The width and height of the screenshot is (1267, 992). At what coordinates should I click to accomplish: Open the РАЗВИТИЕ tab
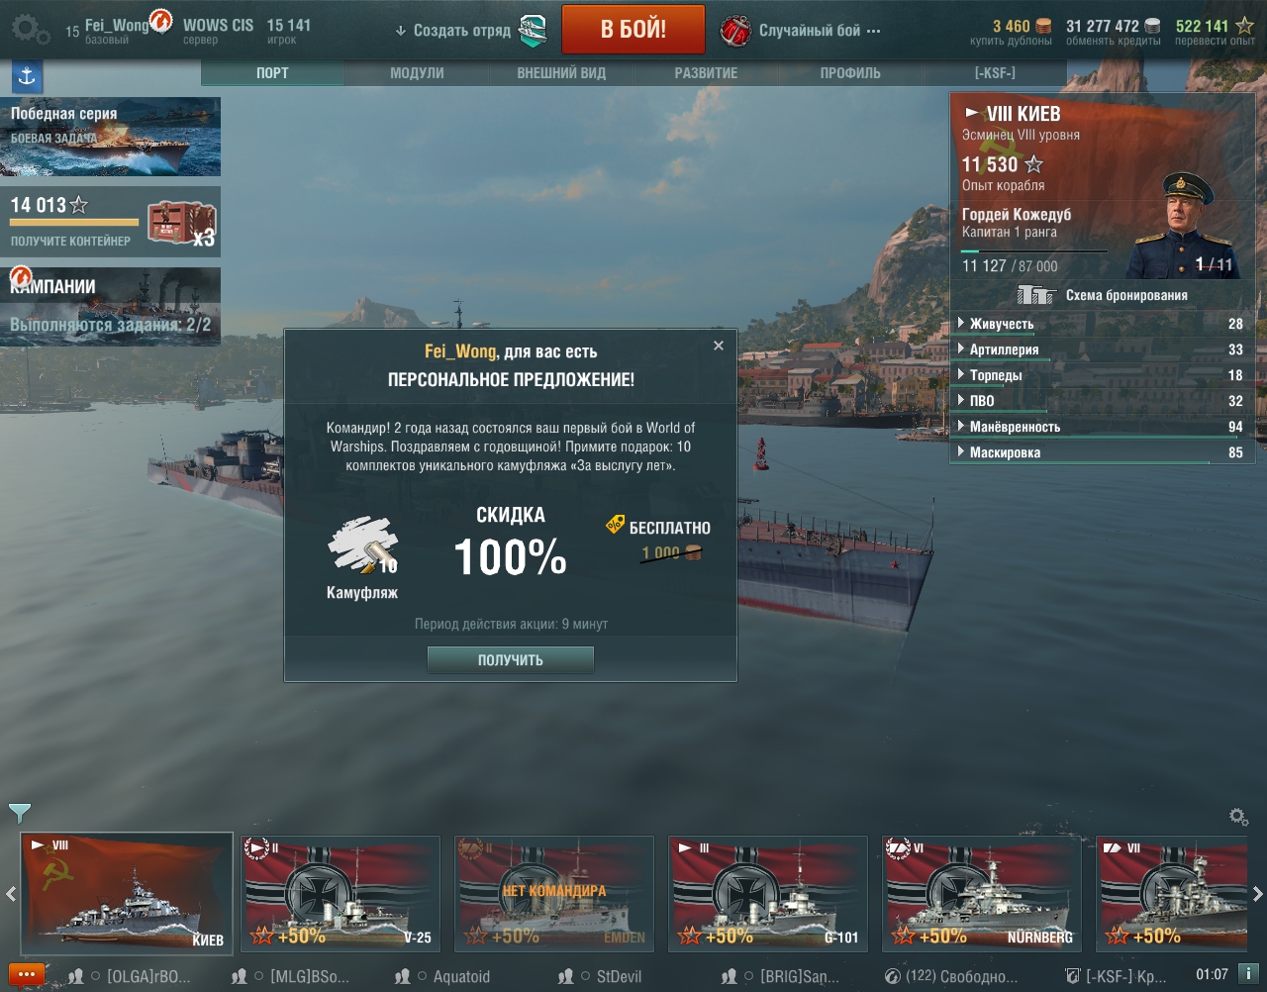point(706,73)
